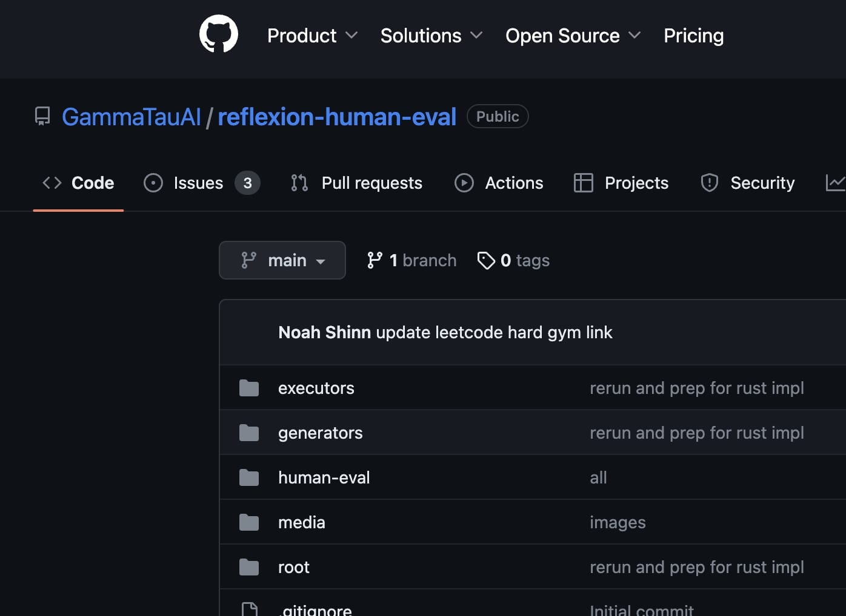The height and width of the screenshot is (616, 846).
Task: Expand the Product menu
Action: [312, 36]
